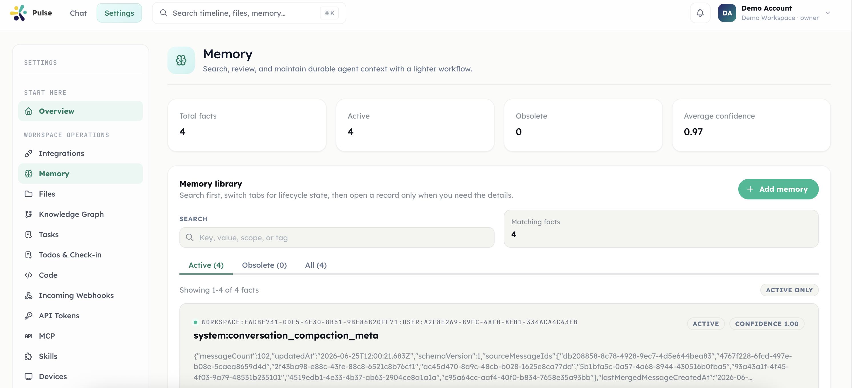This screenshot has height=388, width=852.
Task: Click the Files folder icon
Action: [29, 194]
